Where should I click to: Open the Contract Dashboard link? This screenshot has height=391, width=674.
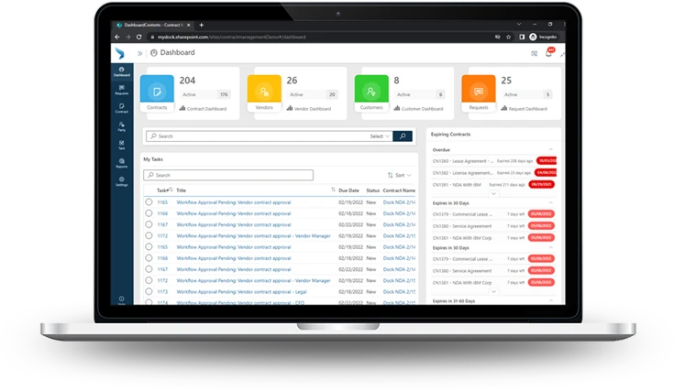pyautogui.click(x=203, y=109)
